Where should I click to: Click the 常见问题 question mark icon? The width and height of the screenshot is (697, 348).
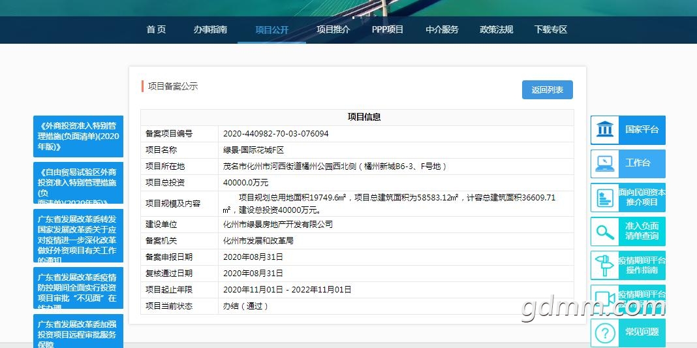pyautogui.click(x=605, y=332)
